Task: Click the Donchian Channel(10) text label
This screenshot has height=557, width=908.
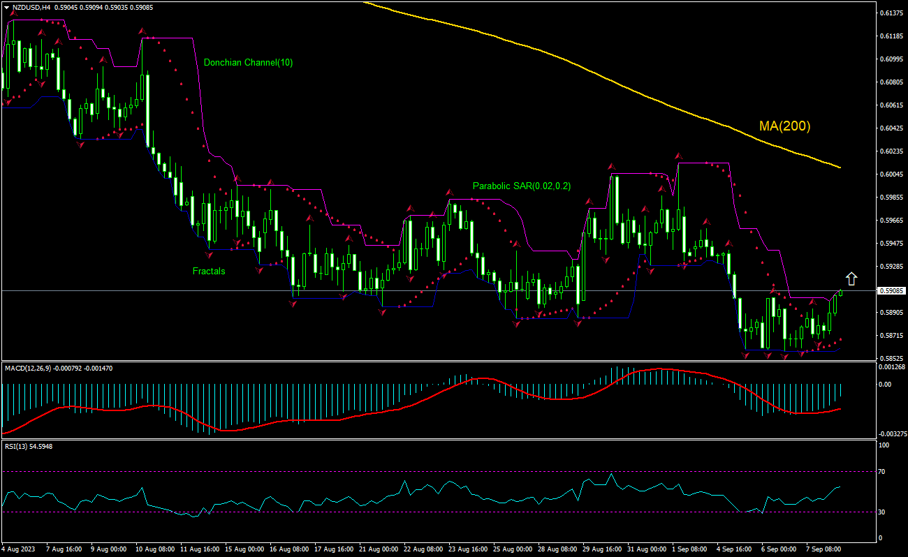Action: tap(248, 62)
